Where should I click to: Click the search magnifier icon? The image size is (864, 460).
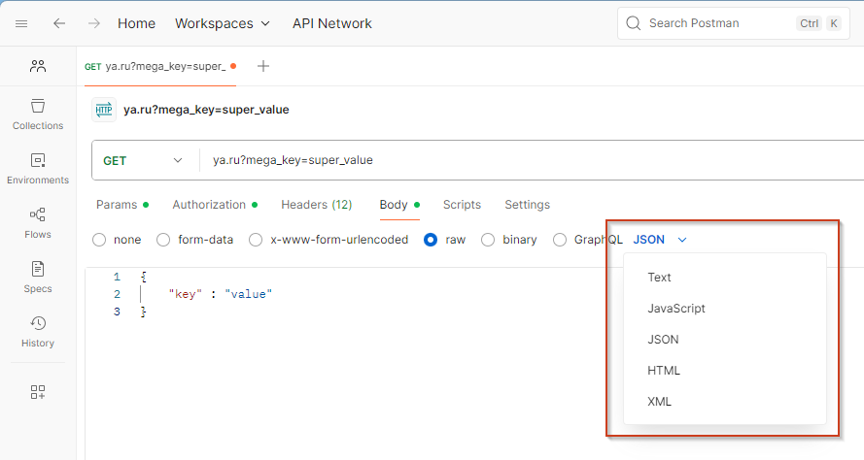[x=634, y=23]
